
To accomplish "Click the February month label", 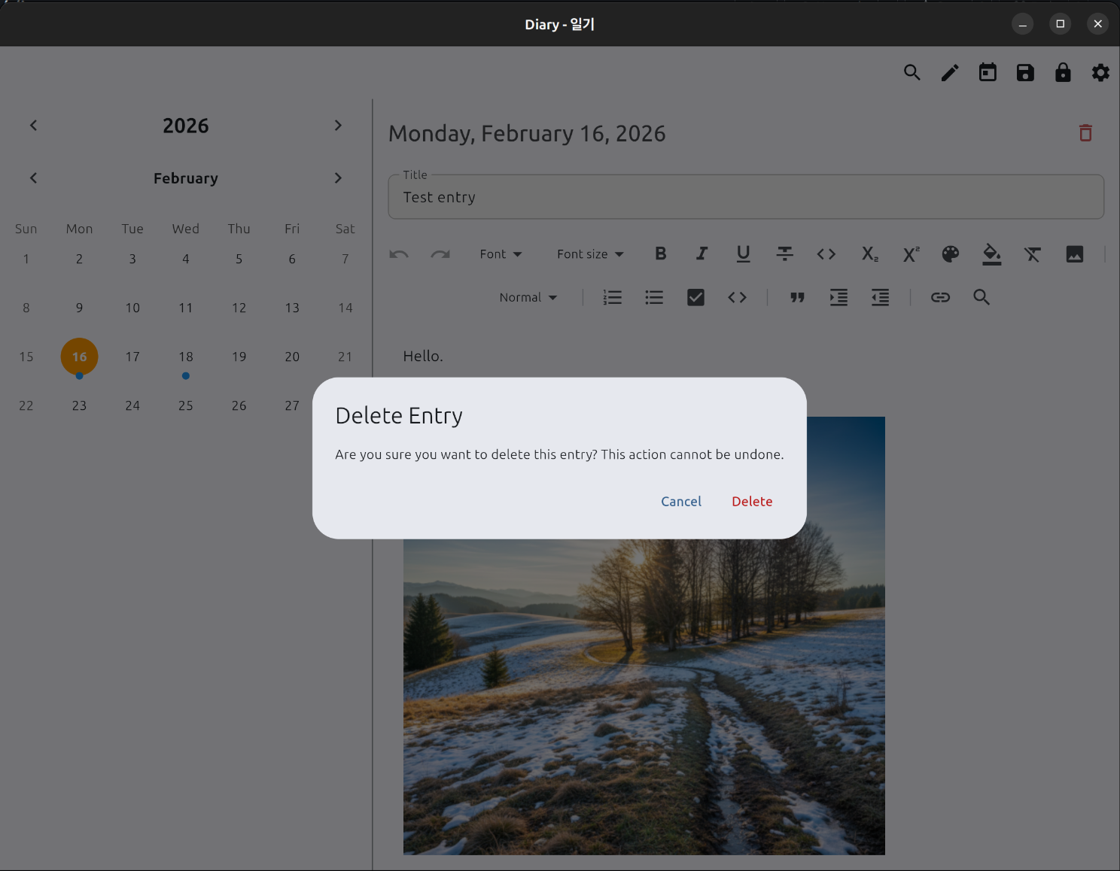I will point(186,178).
